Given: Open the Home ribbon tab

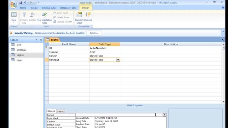Looking at the screenshot, I should [23, 8].
